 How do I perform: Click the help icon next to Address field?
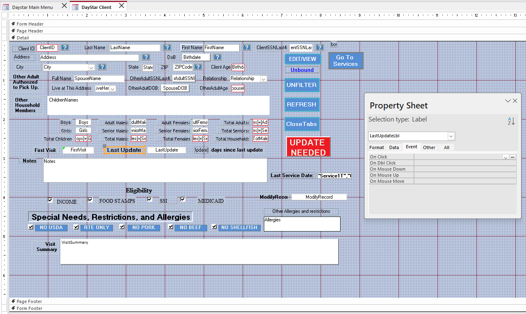click(146, 57)
